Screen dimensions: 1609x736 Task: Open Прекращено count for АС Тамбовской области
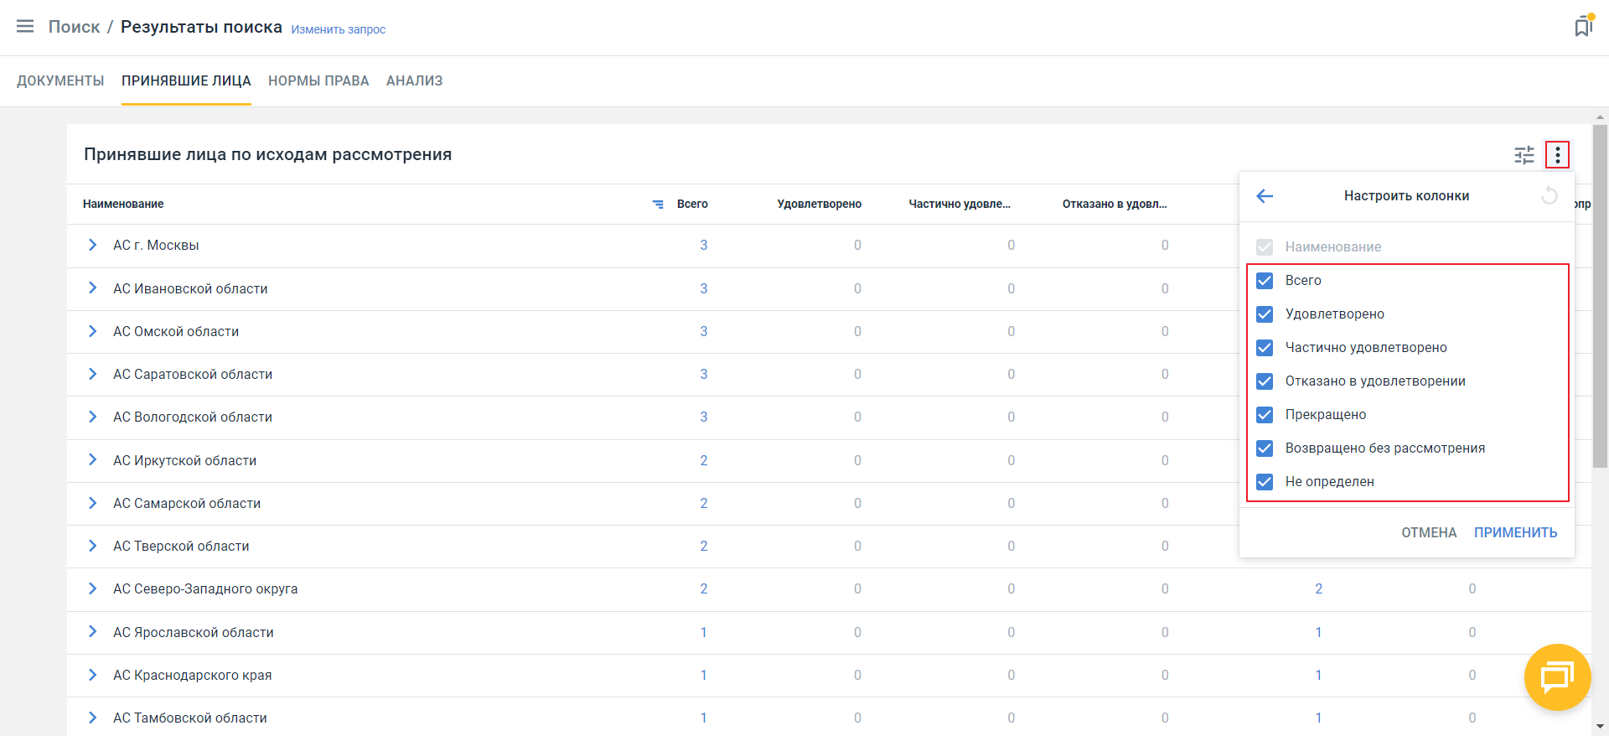[x=1319, y=718]
